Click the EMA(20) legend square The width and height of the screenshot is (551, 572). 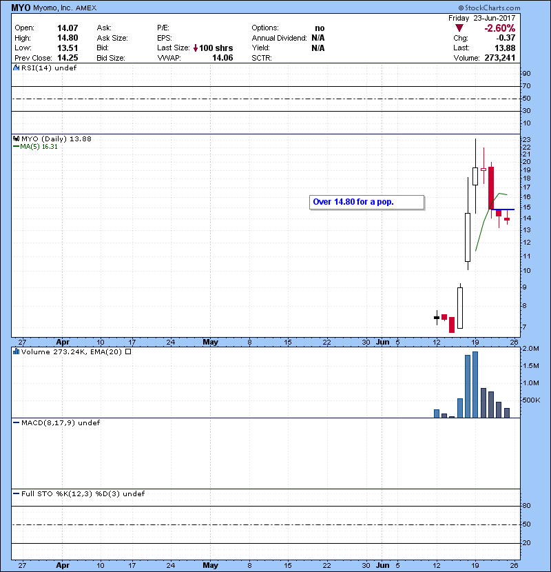[128, 351]
